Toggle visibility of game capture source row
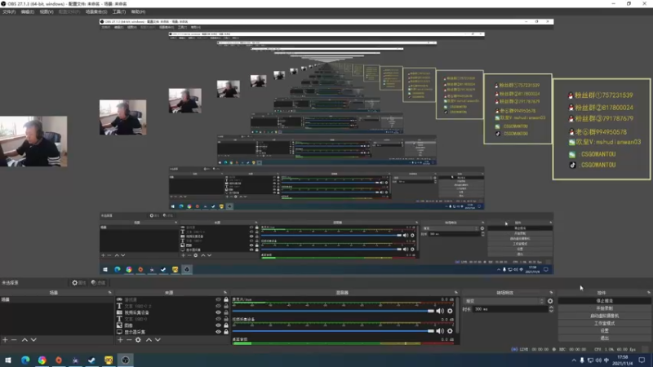This screenshot has height=367, width=653. (x=218, y=299)
